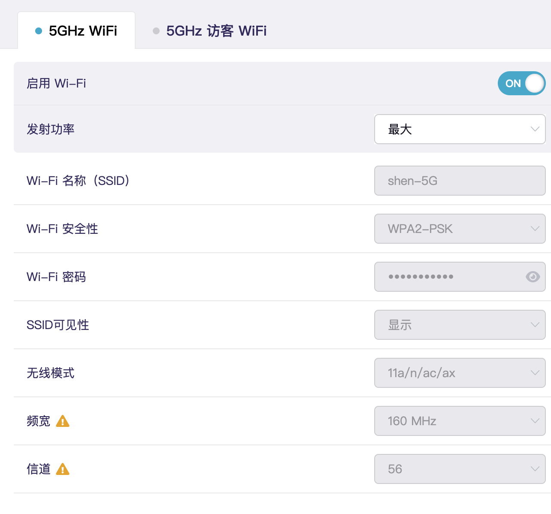Viewport: 551px width, 514px height.
Task: Click the SSID field containing shen-5G
Action: [459, 181]
